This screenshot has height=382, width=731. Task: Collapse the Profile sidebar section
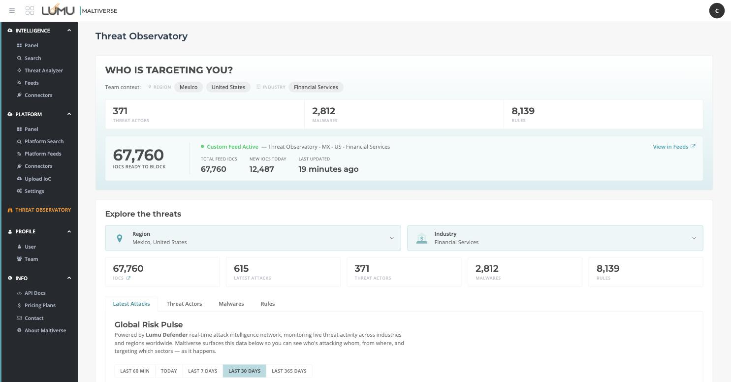pyautogui.click(x=69, y=231)
